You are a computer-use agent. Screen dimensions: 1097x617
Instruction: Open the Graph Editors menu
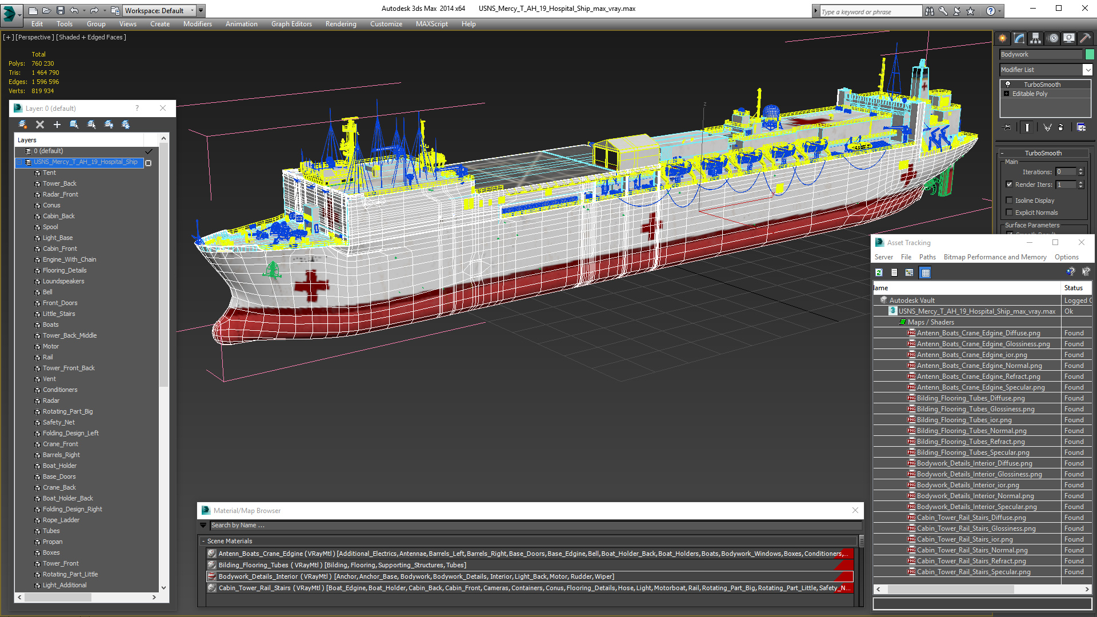click(x=291, y=24)
